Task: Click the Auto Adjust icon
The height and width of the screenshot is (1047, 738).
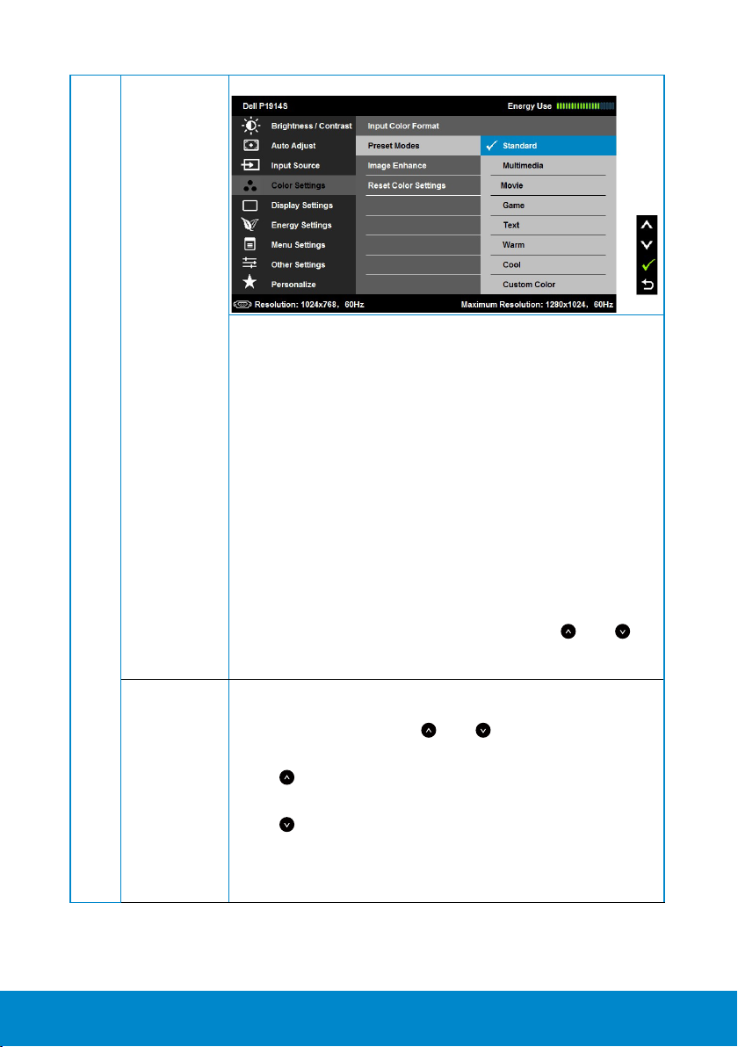Action: click(x=250, y=145)
